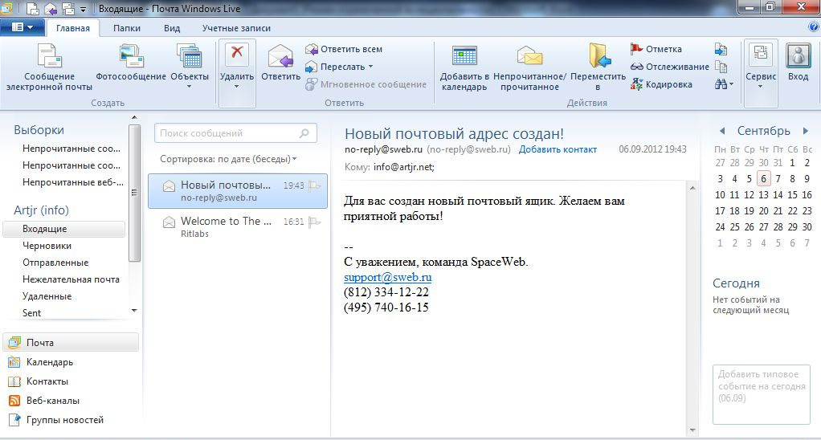This screenshot has width=821, height=440.
Task: Click the Sign in (Вход) icon
Action: tap(798, 55)
